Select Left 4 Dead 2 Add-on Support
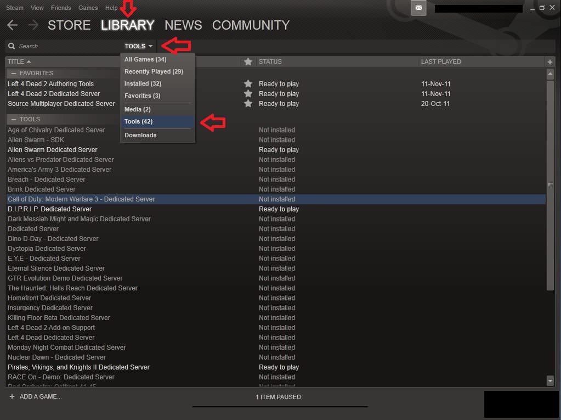 coord(51,328)
